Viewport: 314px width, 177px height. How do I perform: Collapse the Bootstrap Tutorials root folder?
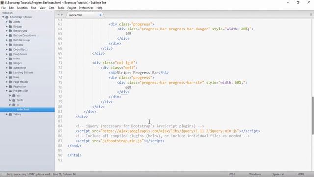point(3,17)
